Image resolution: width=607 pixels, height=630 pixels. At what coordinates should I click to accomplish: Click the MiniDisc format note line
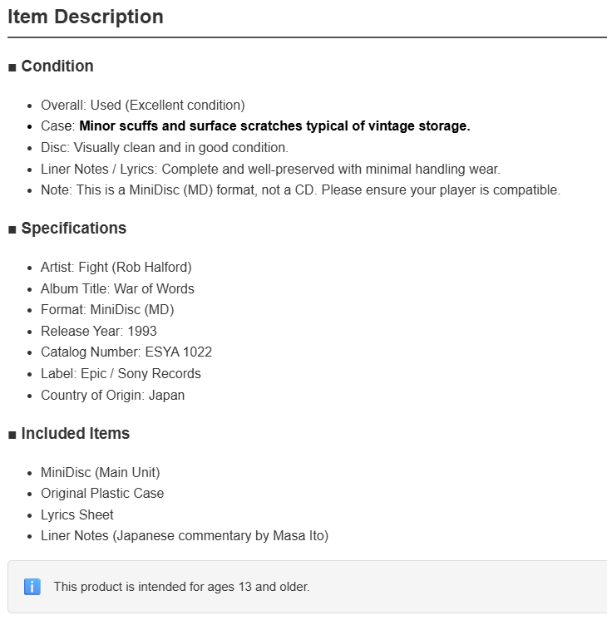pyautogui.click(x=300, y=190)
